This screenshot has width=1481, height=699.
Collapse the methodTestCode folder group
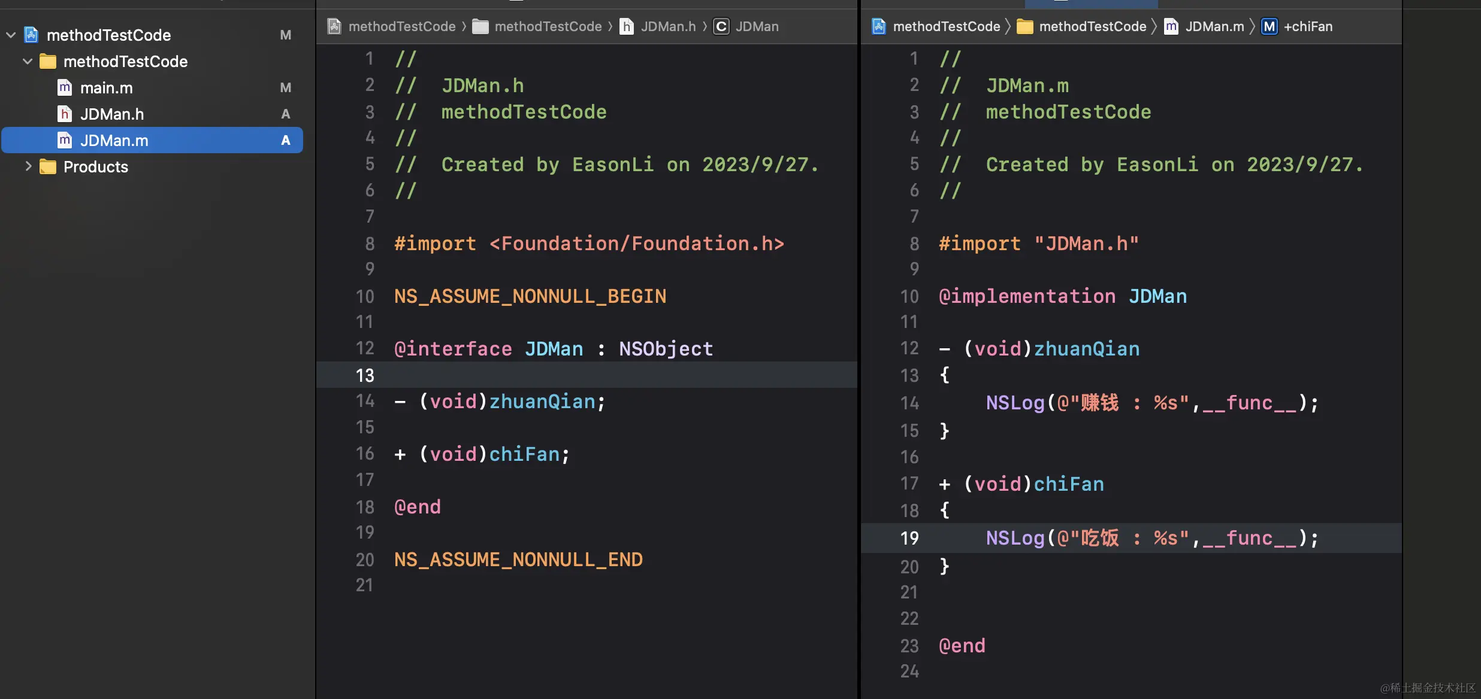pos(28,62)
